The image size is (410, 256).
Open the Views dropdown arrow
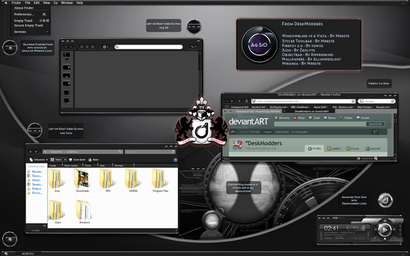[65, 159]
